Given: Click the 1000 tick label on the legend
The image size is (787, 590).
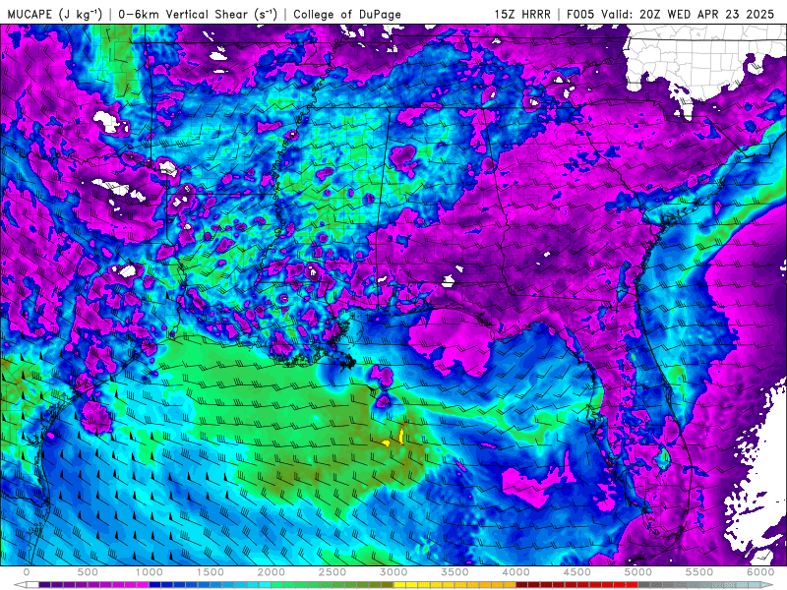Looking at the screenshot, I should (150, 572).
